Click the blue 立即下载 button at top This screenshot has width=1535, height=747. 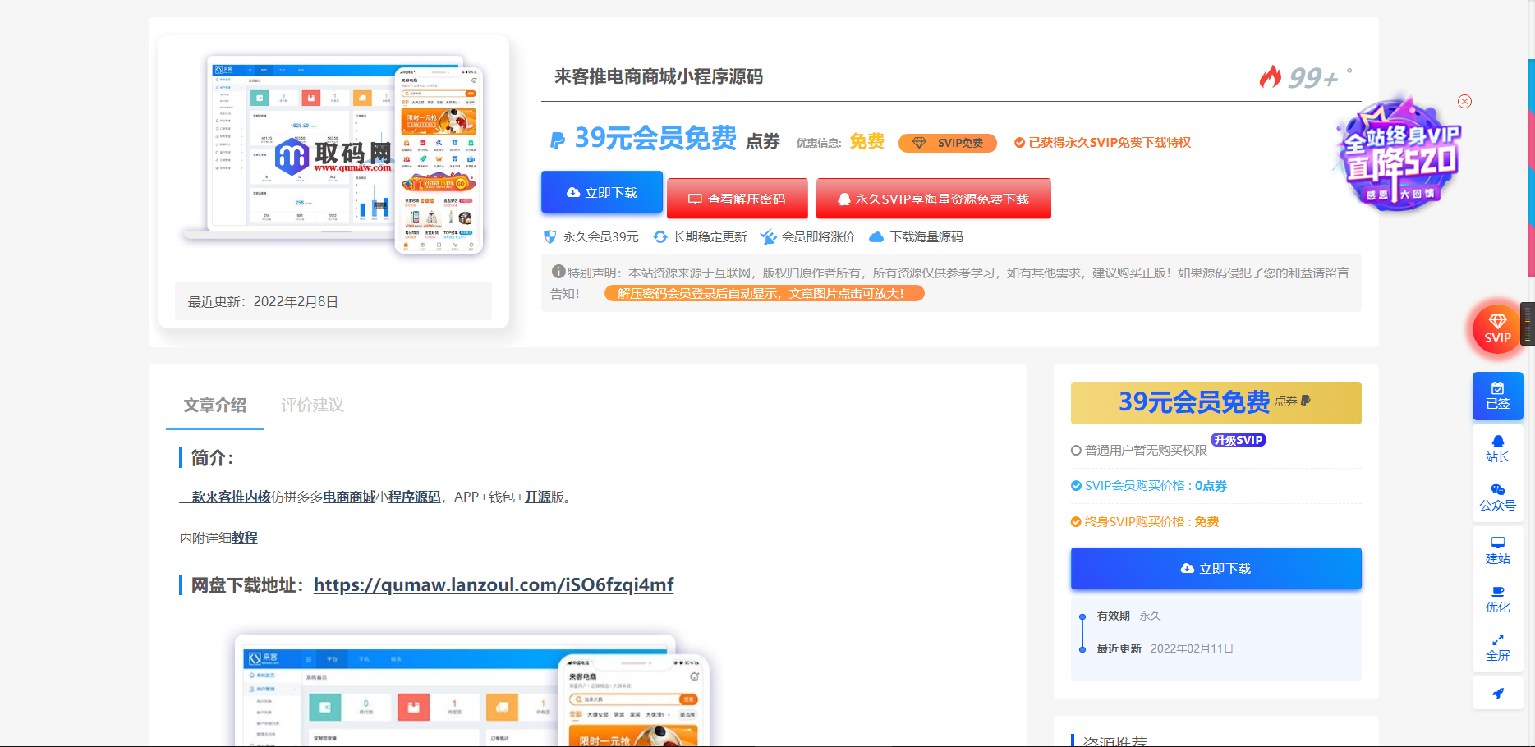tap(602, 192)
